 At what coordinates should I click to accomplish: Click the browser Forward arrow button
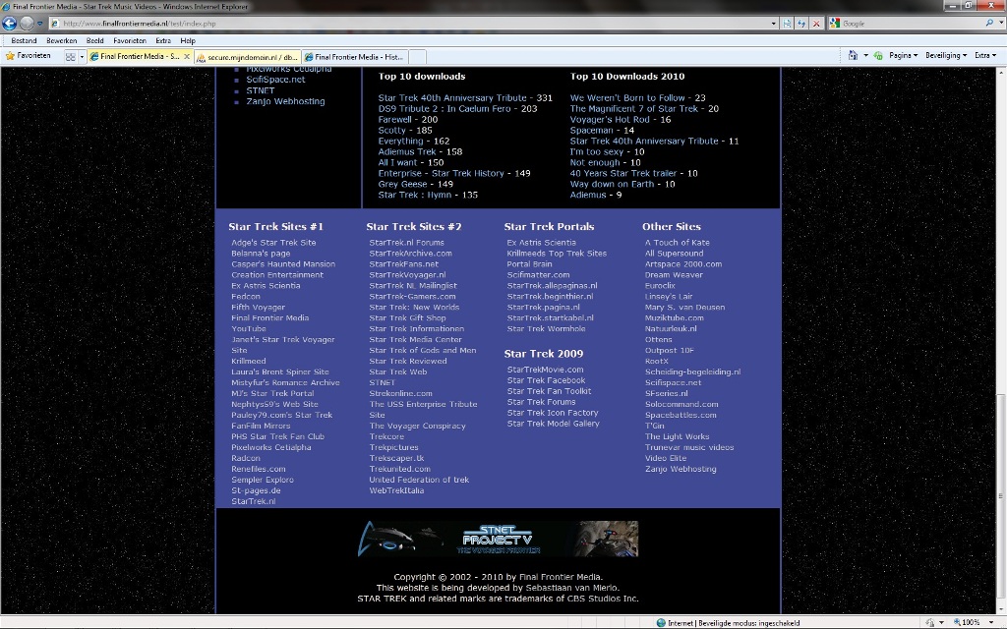point(27,24)
